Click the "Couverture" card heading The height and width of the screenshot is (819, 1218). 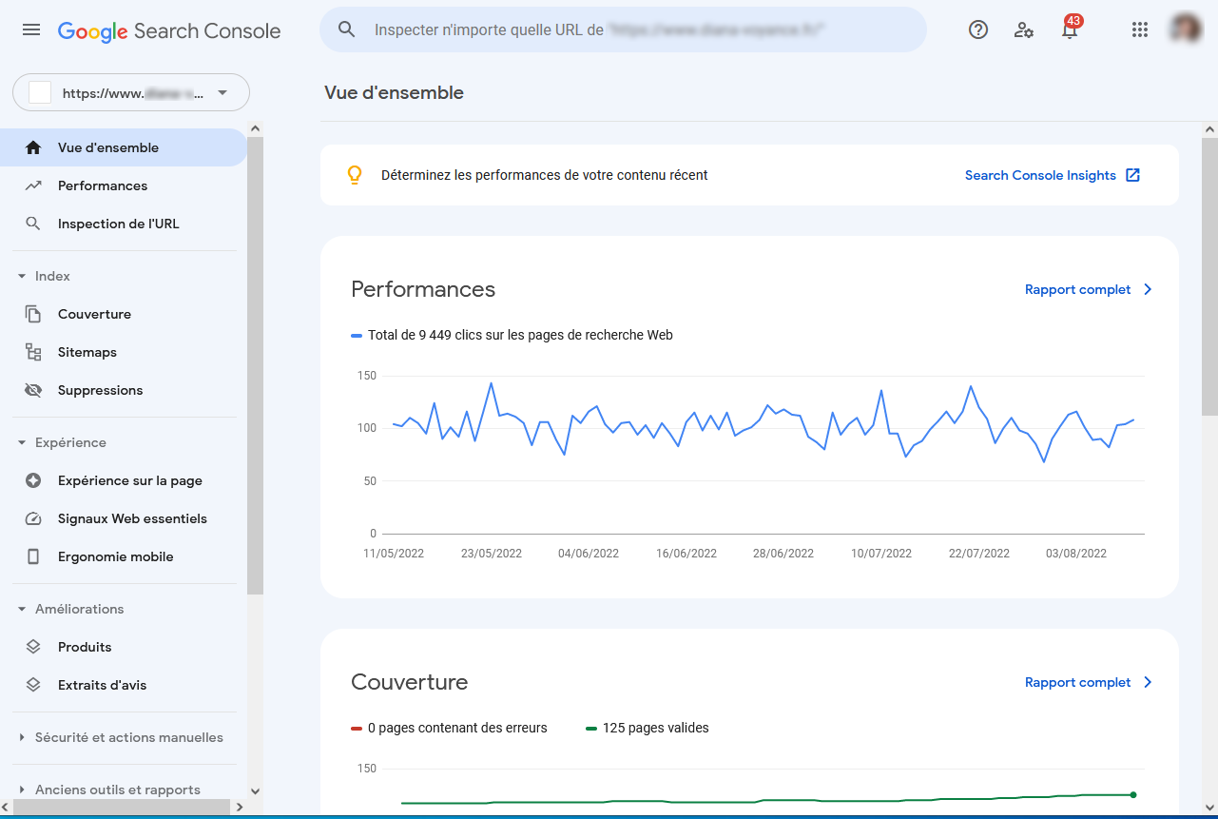coord(410,682)
